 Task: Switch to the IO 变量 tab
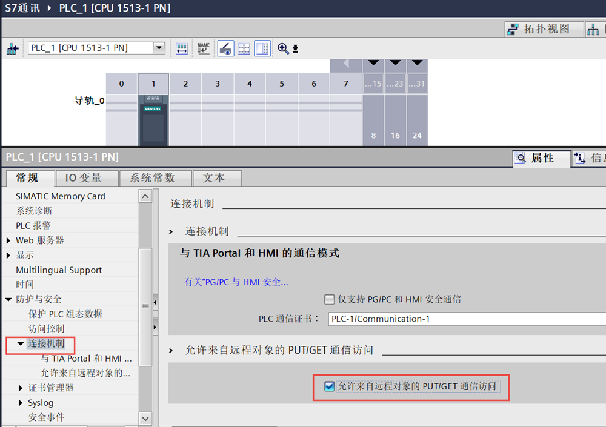pyautogui.click(x=83, y=178)
